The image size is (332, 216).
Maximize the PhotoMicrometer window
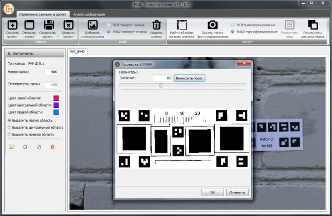click(312, 3)
